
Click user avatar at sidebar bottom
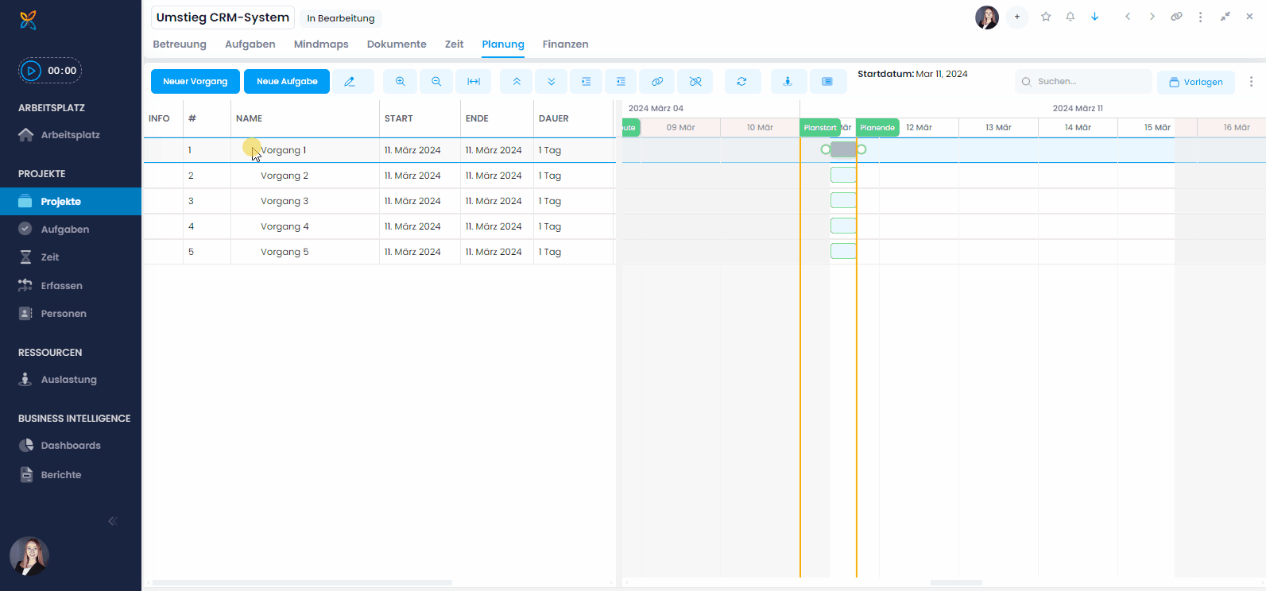[x=29, y=556]
